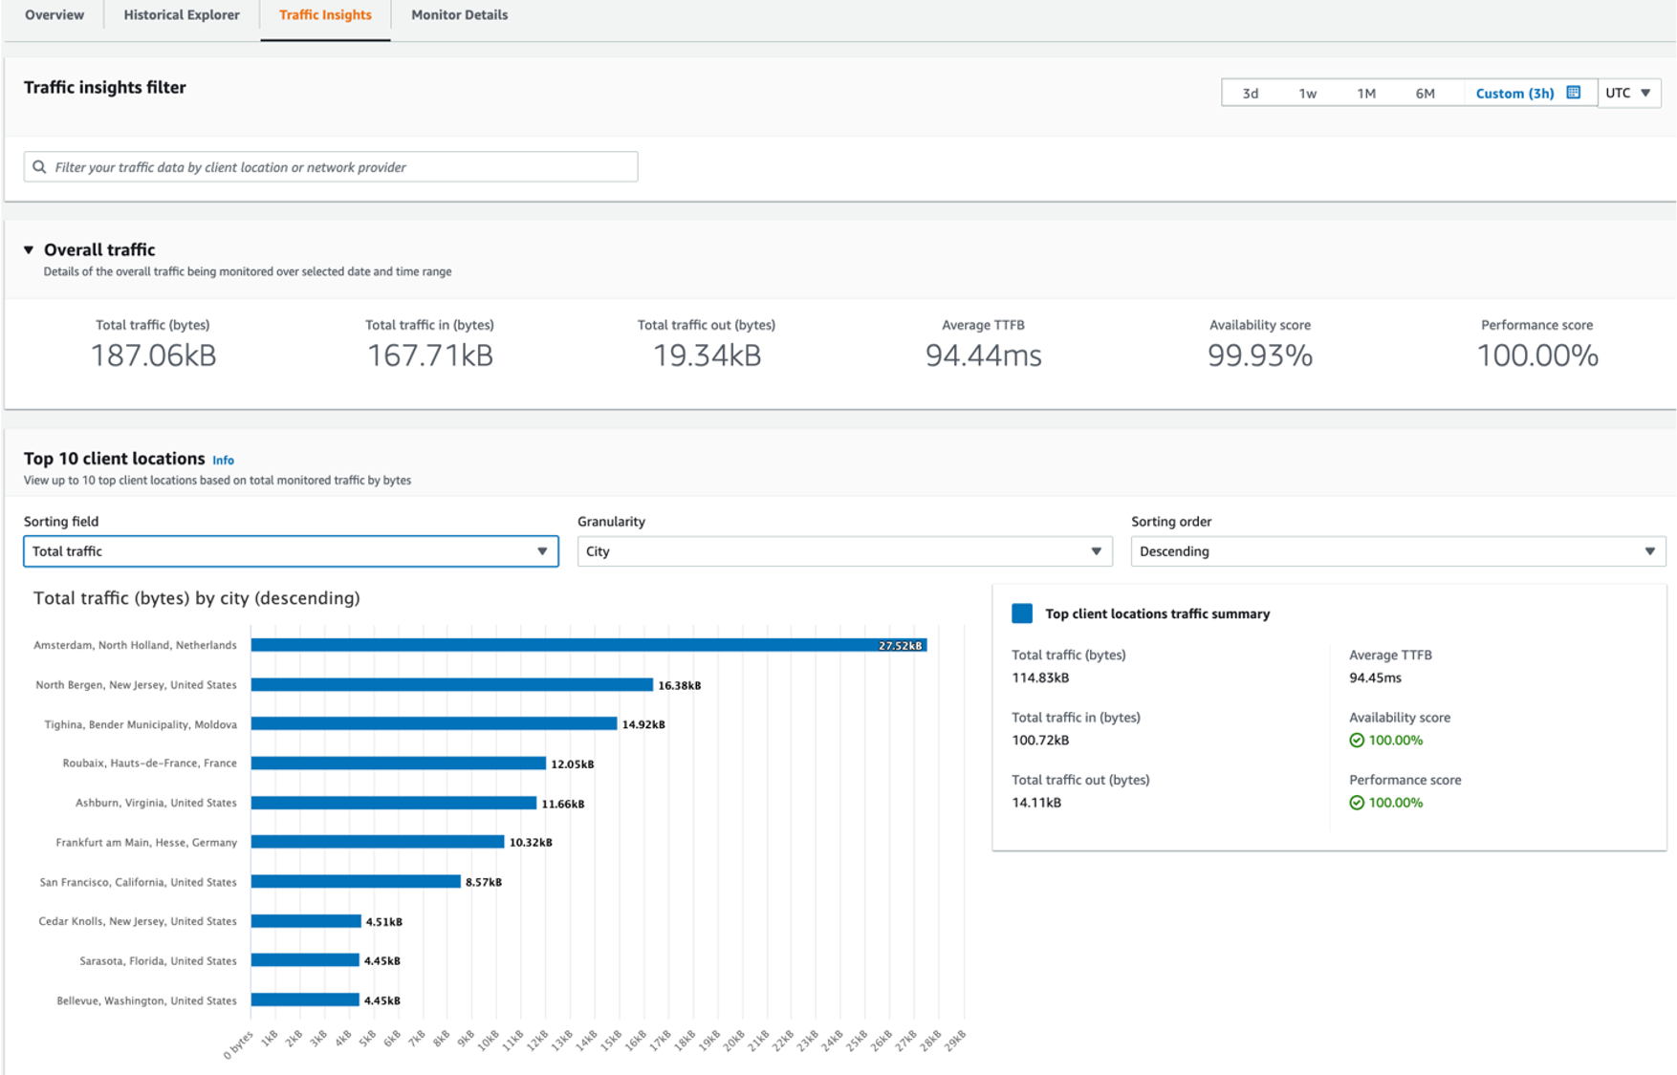The image size is (1677, 1075).
Task: Open the Sorting order Descending dropdown
Action: [1397, 551]
